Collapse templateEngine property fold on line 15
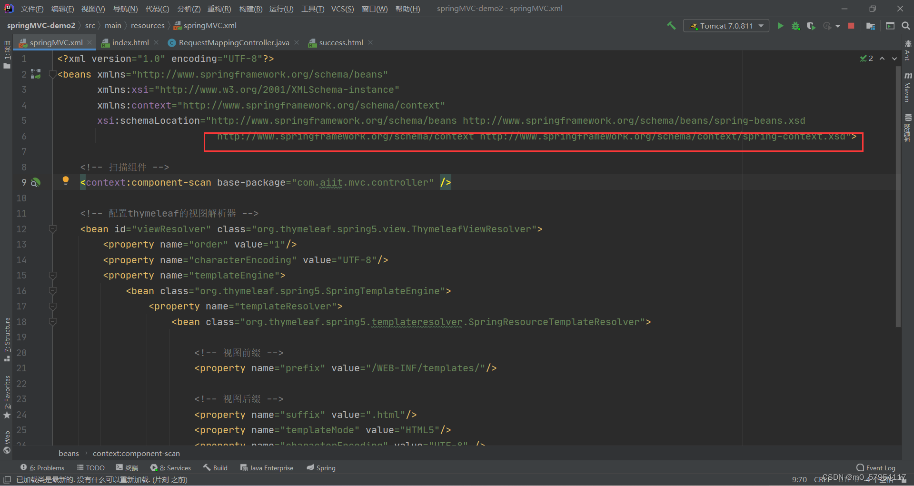914x486 pixels. coord(52,275)
